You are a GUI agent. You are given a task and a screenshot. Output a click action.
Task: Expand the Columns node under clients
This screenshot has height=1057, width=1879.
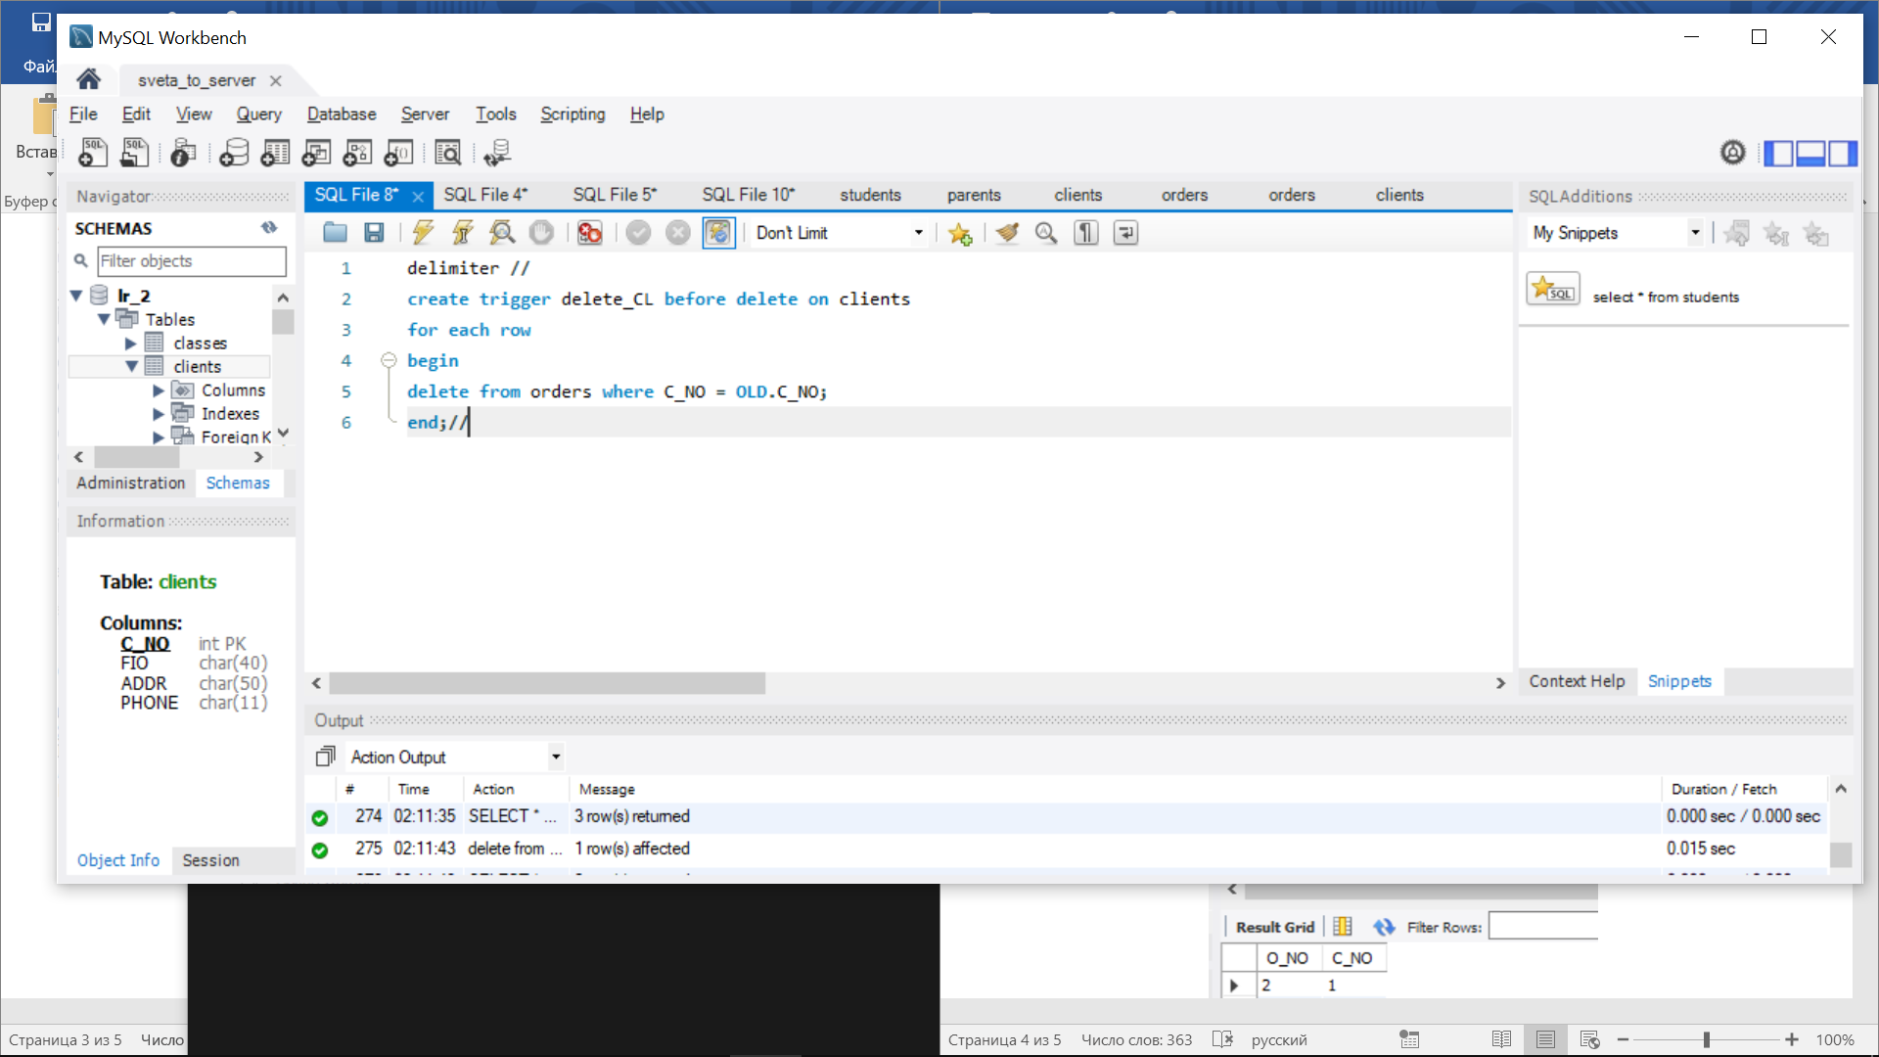point(159,391)
